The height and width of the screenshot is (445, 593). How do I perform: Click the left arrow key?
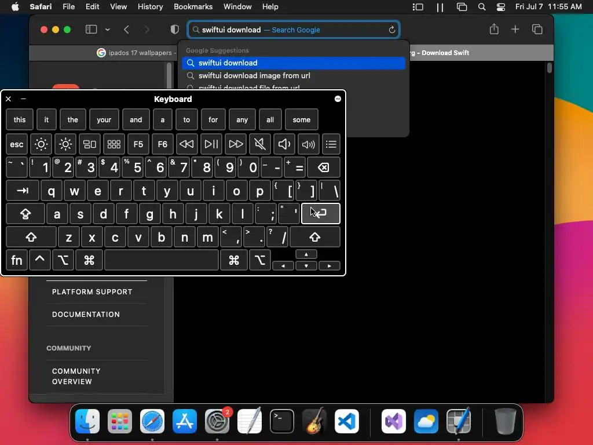tap(283, 265)
